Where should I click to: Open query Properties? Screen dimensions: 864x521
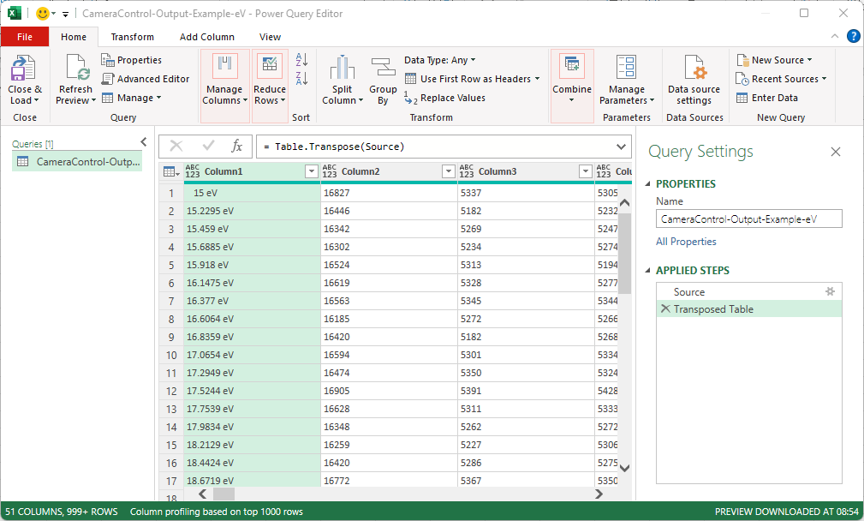tap(132, 60)
